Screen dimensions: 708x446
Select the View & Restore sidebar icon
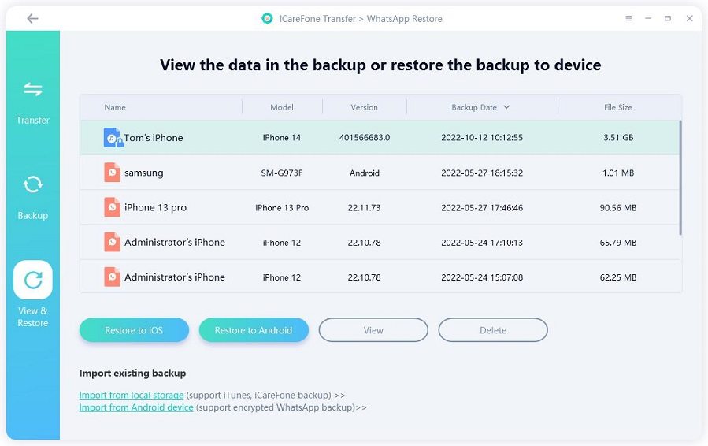click(x=33, y=281)
